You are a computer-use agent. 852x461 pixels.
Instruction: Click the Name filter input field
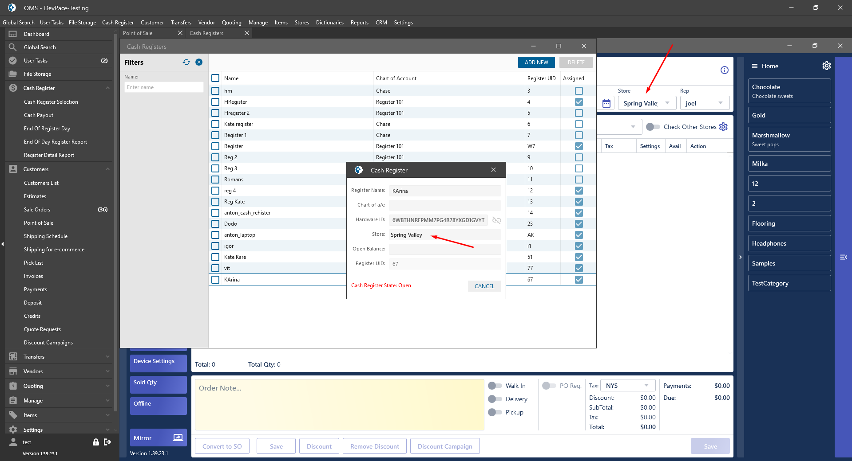pos(164,87)
